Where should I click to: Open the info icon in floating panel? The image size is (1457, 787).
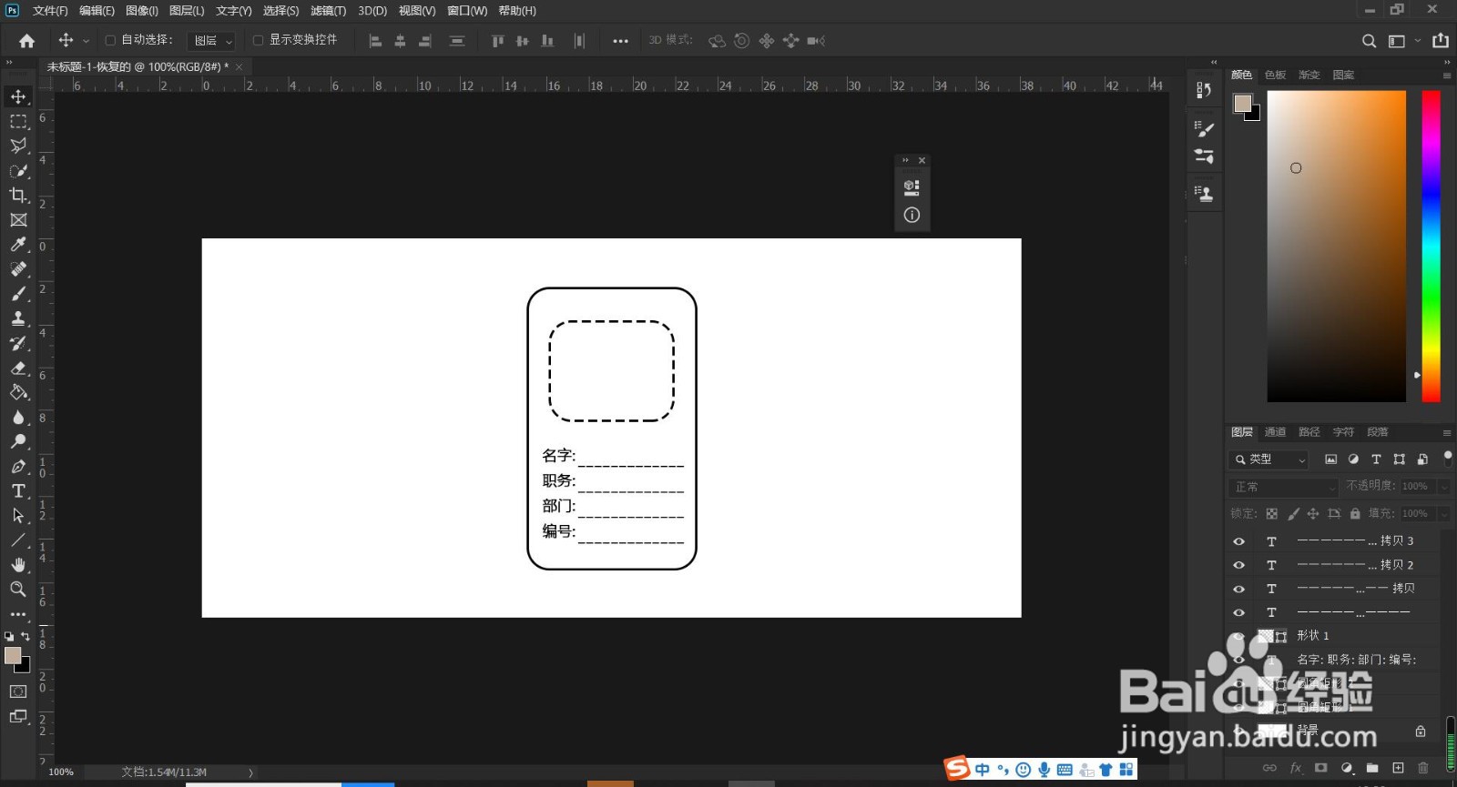tap(912, 215)
